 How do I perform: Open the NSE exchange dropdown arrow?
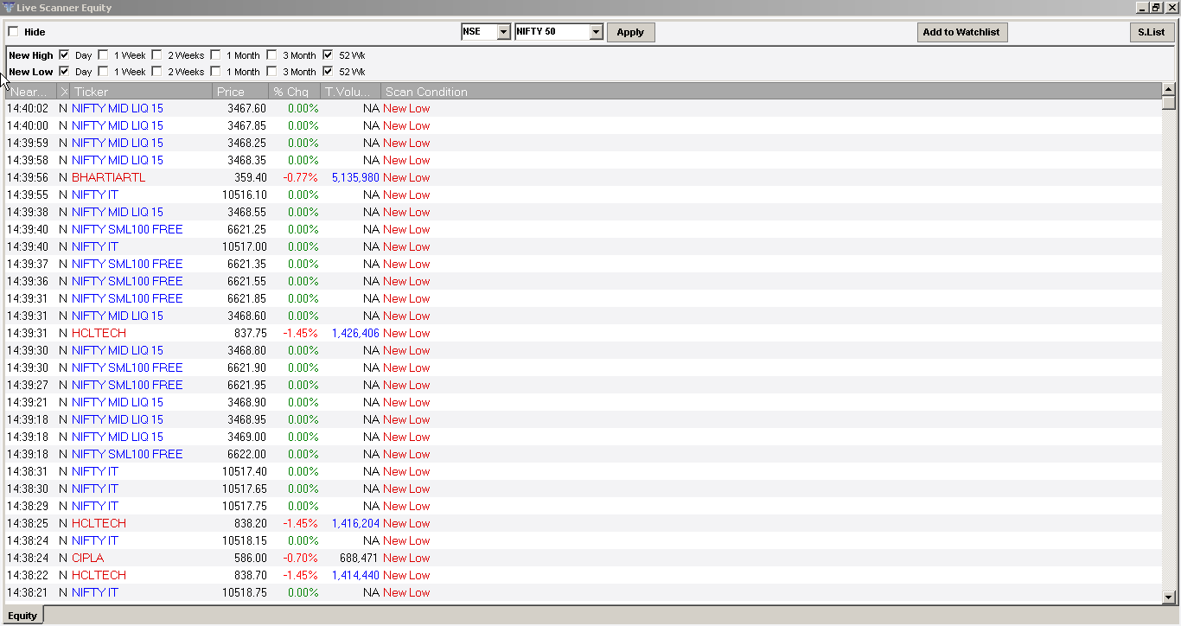coord(504,31)
